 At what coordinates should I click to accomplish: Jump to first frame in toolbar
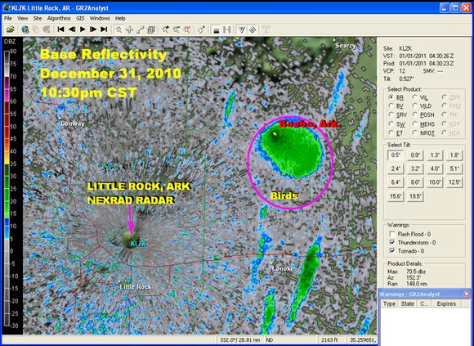point(60,29)
